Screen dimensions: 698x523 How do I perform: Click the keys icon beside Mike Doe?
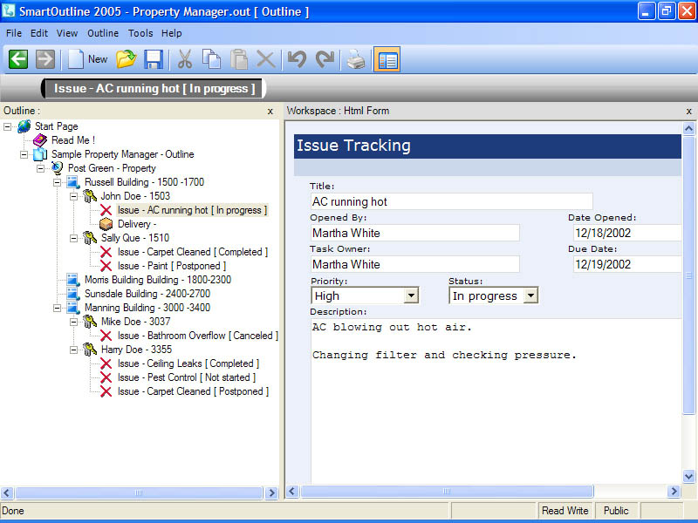(x=90, y=322)
